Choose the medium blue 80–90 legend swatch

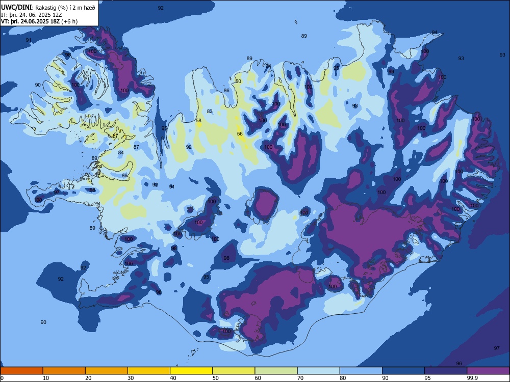point(361,371)
